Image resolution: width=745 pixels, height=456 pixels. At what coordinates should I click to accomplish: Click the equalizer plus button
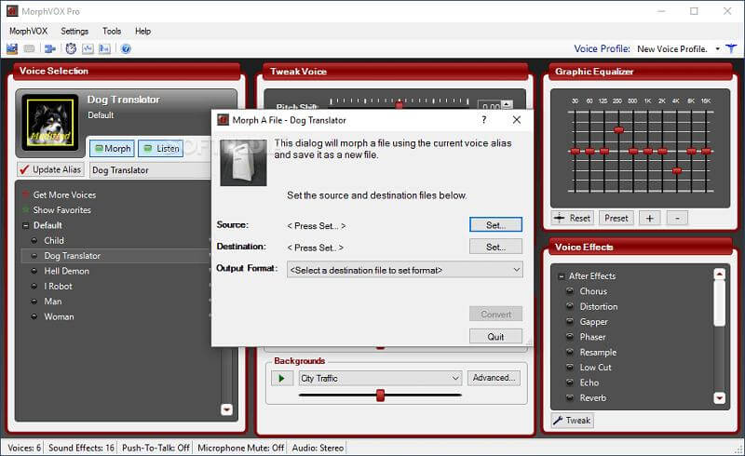pyautogui.click(x=649, y=218)
